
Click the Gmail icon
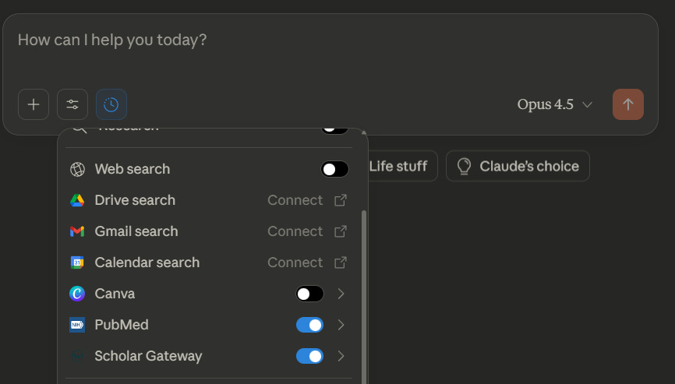click(x=77, y=231)
